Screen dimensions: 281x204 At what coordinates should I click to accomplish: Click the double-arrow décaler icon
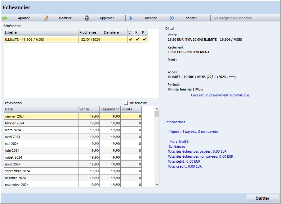(172, 18)
